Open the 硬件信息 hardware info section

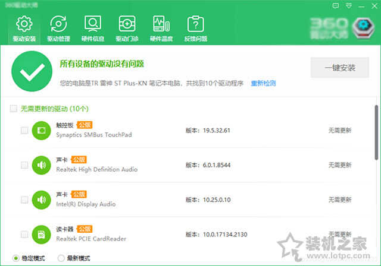point(93,28)
